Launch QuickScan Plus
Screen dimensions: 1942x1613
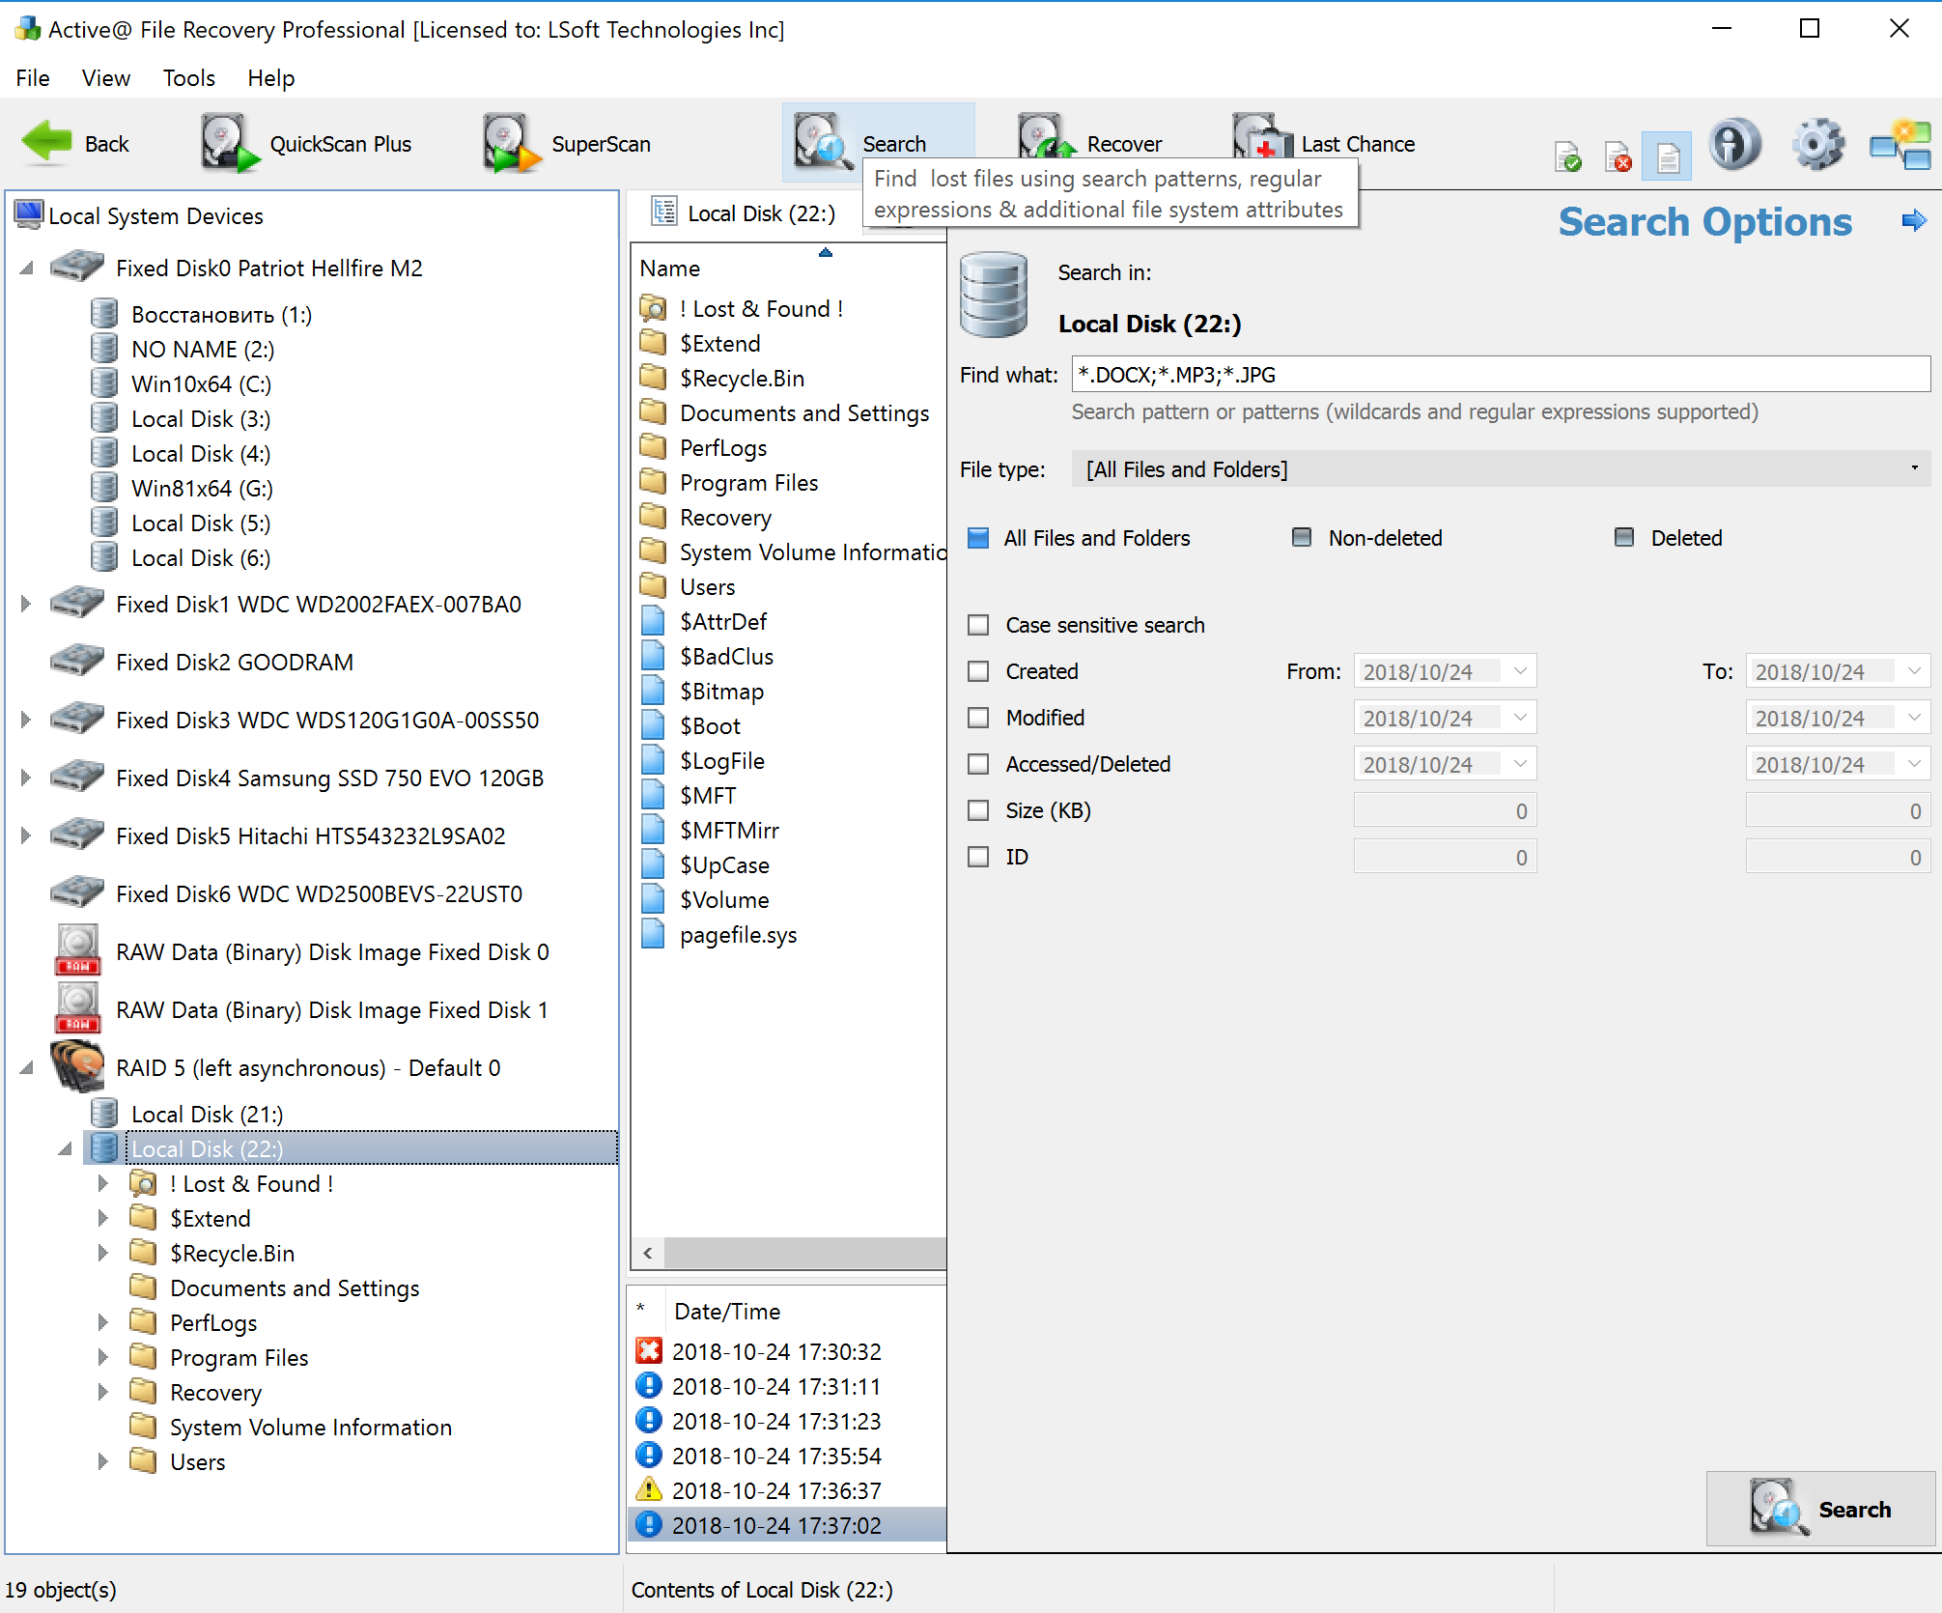tap(306, 144)
